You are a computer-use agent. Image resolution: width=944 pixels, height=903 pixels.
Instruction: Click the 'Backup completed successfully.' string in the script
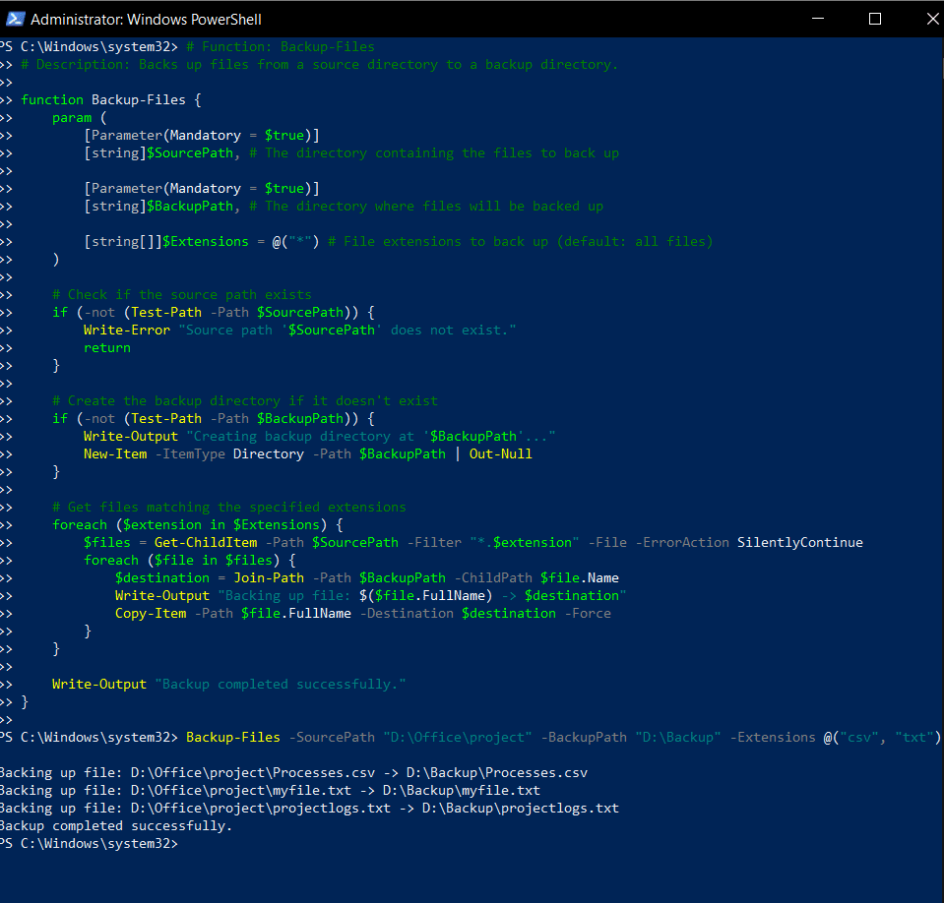click(x=281, y=684)
